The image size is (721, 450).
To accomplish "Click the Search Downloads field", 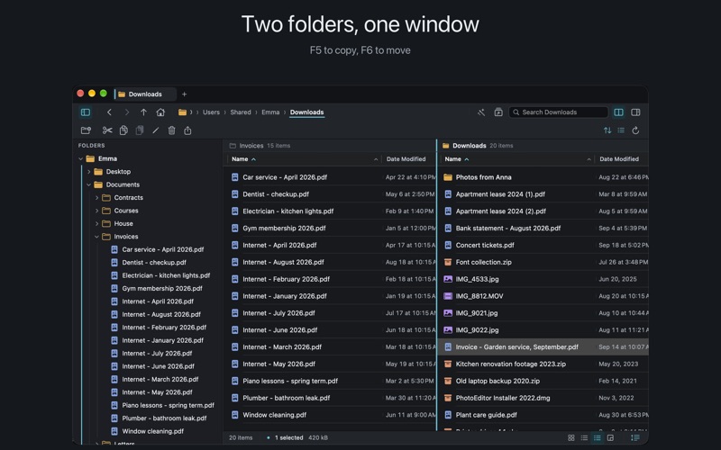I will 558,112.
